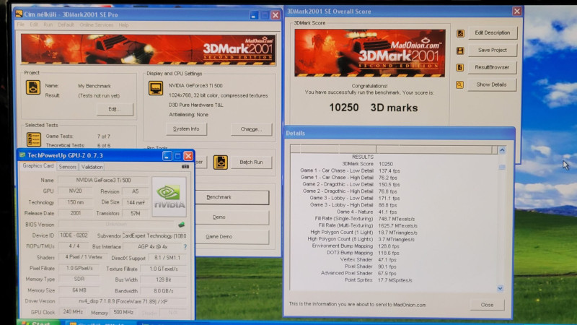Click the GPU-Z title bar icon

point(22,155)
